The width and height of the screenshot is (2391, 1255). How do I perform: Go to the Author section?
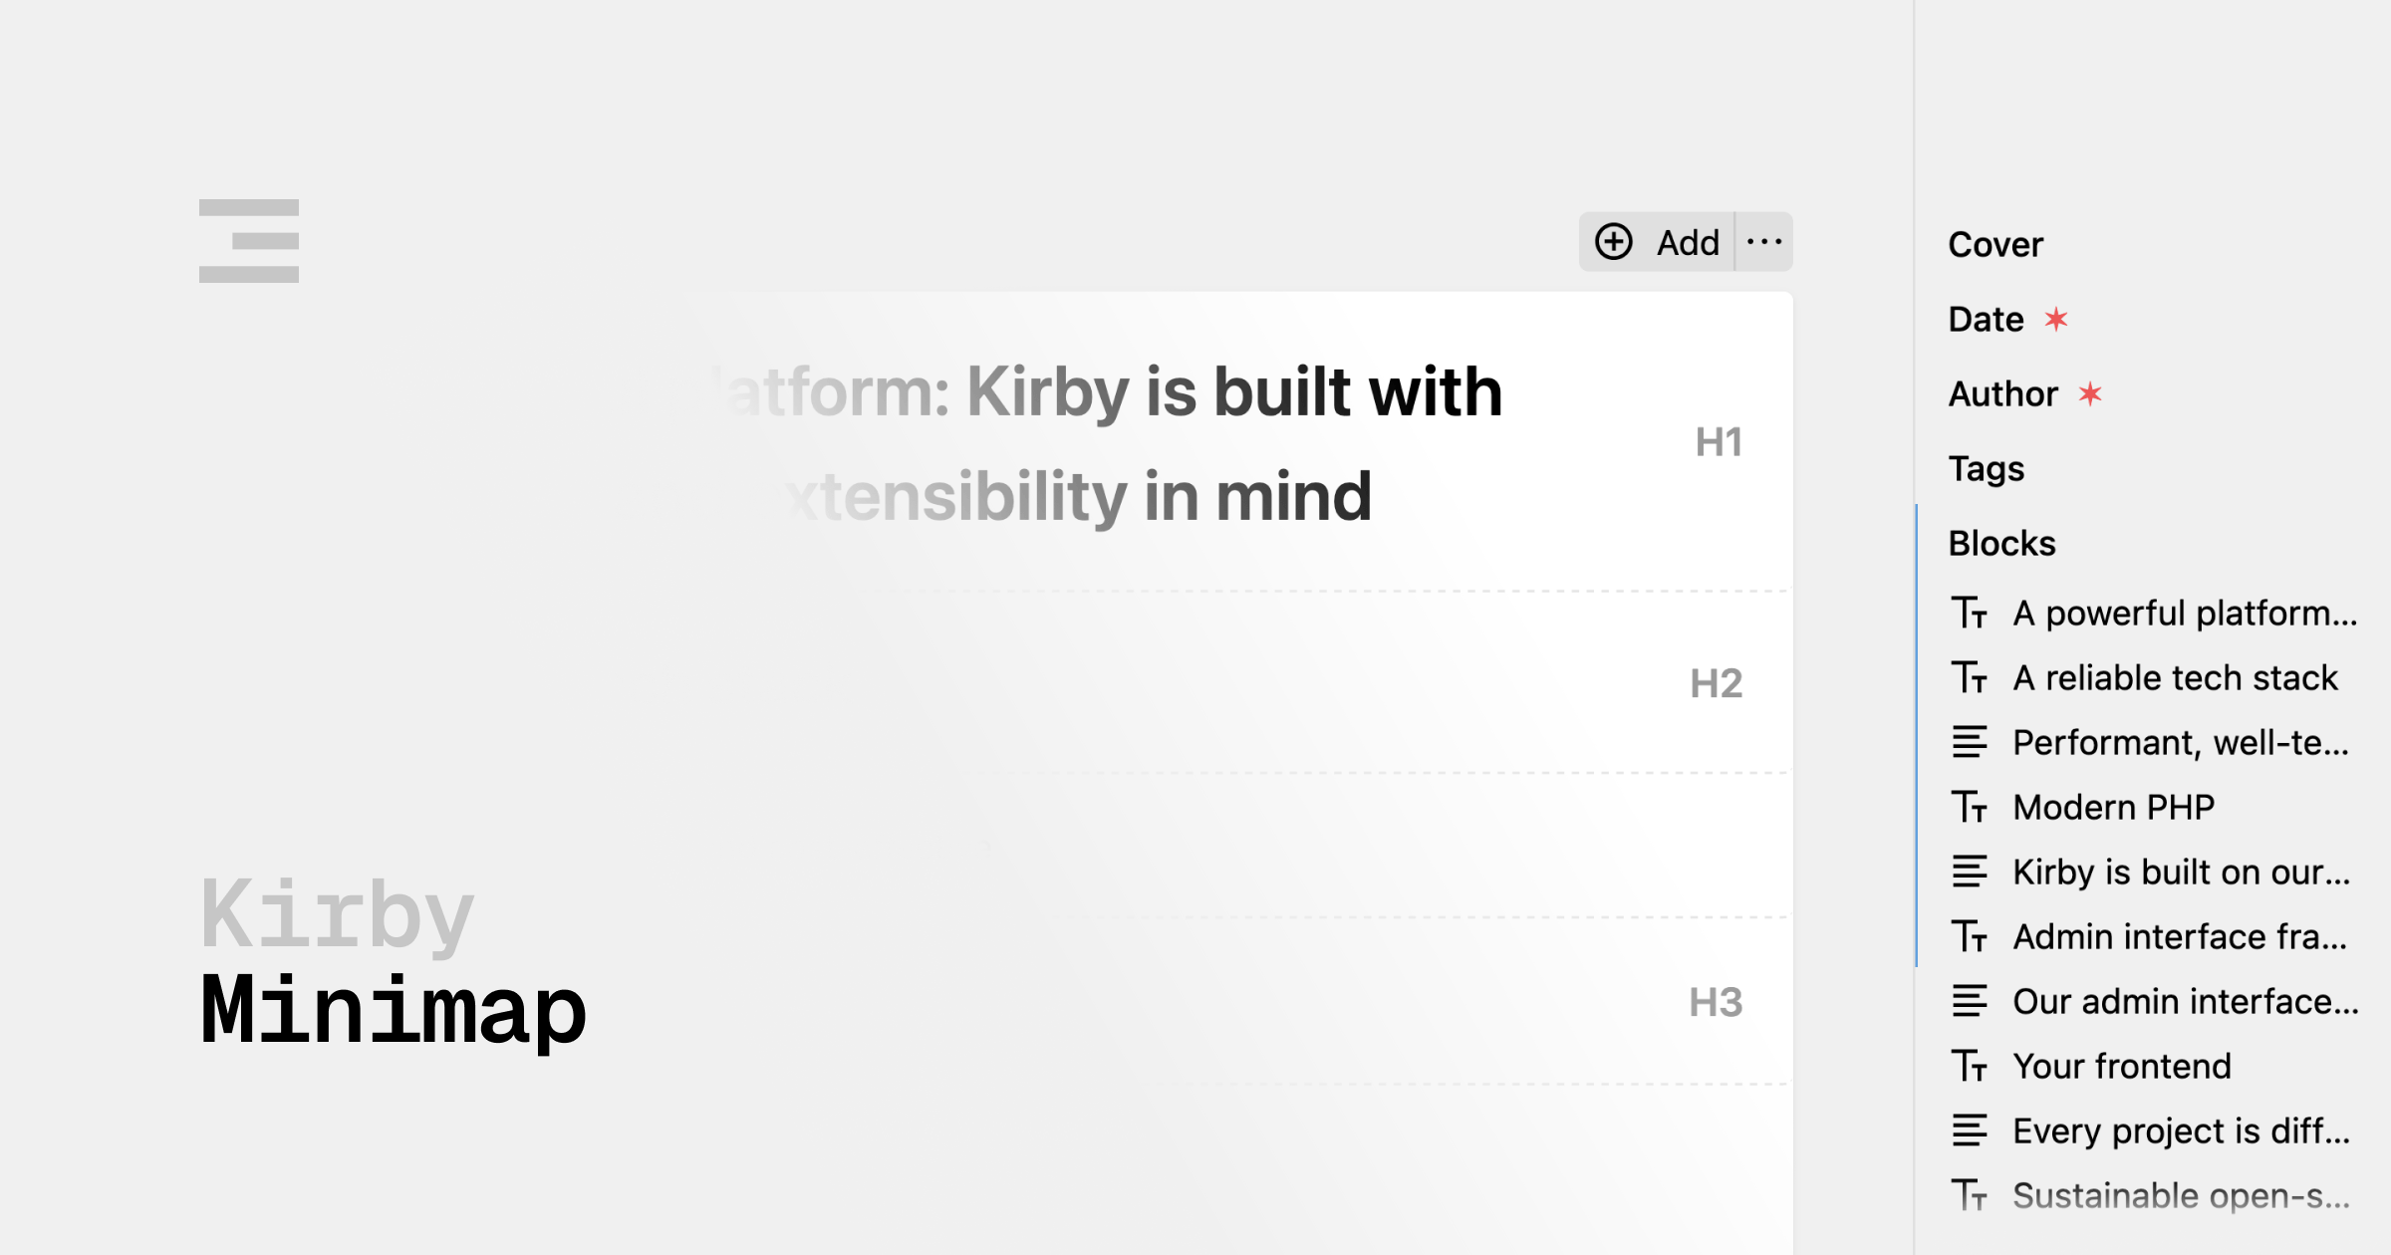pyautogui.click(x=2003, y=394)
